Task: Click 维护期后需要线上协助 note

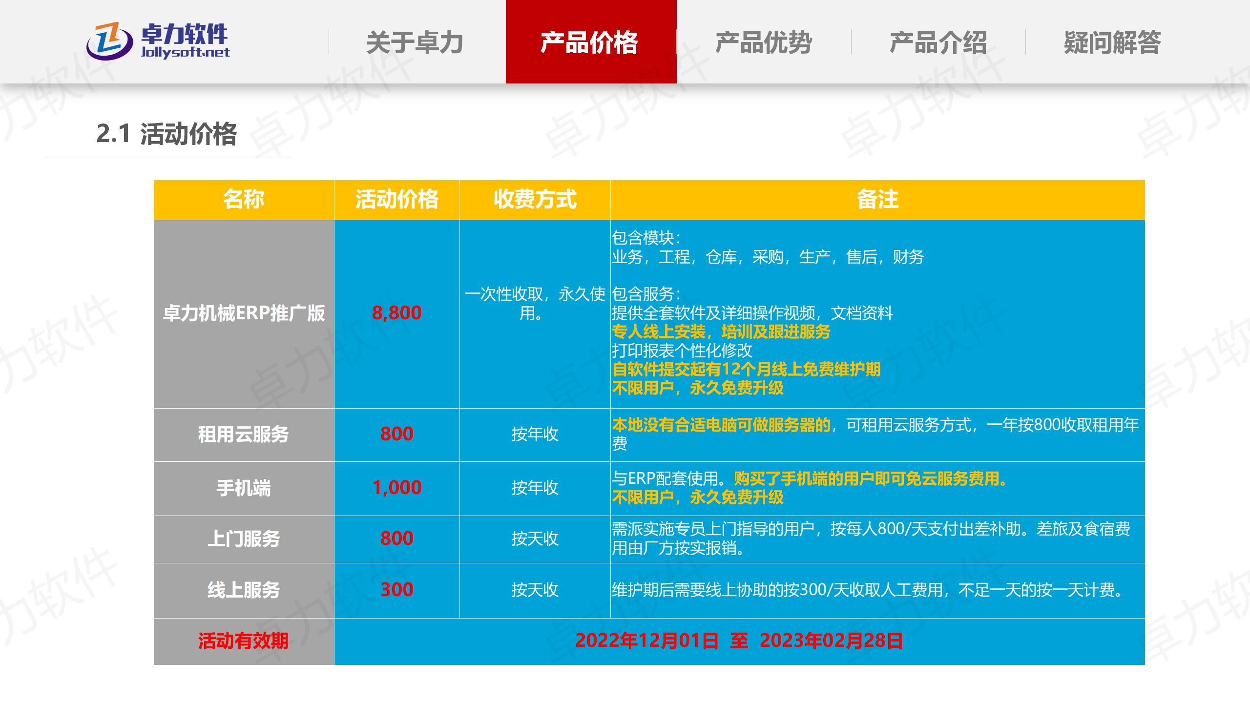Action: pyautogui.click(x=868, y=590)
